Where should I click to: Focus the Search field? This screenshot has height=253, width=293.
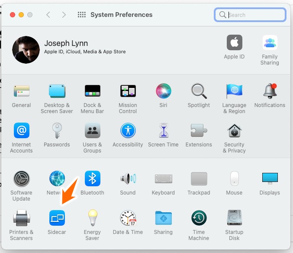coord(250,15)
